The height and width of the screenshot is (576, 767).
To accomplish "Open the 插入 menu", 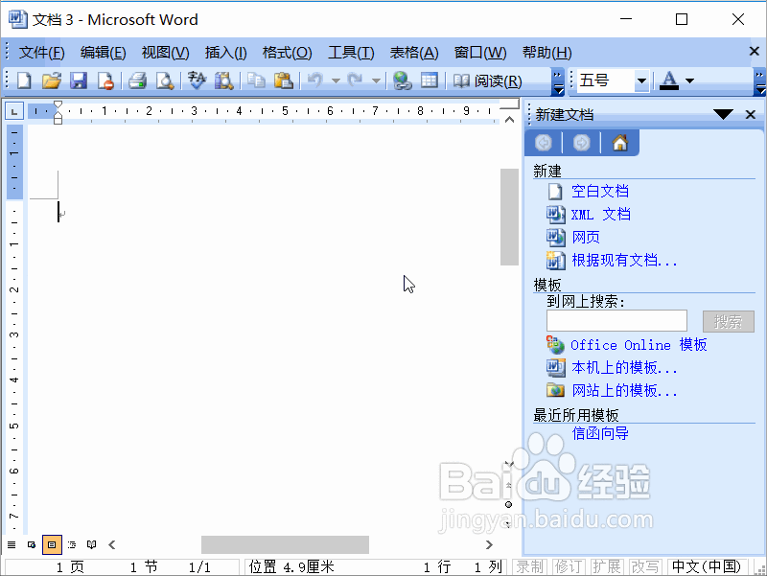I will point(227,52).
